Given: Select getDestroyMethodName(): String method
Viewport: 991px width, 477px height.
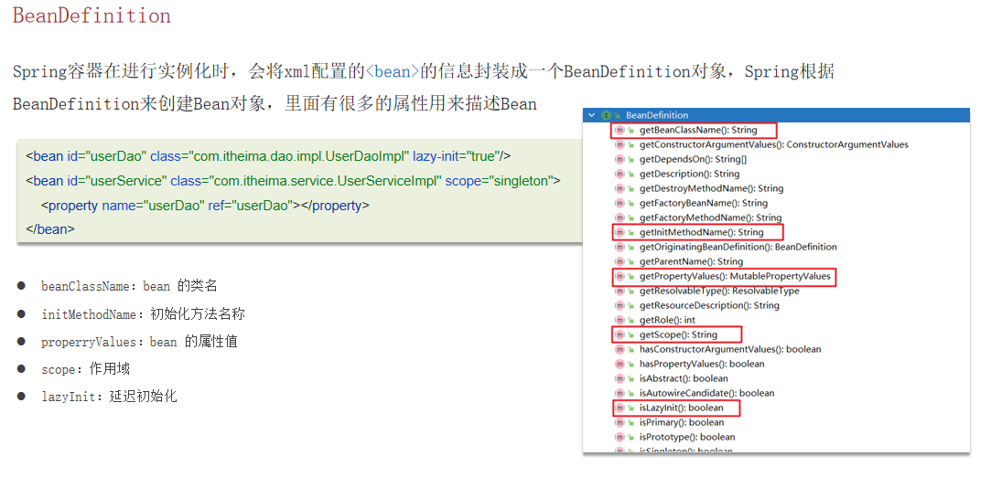Looking at the screenshot, I should pyautogui.click(x=712, y=188).
